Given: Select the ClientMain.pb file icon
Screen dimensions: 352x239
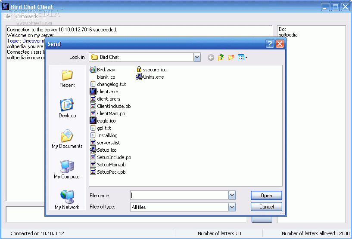Looking at the screenshot, I should (93, 113).
